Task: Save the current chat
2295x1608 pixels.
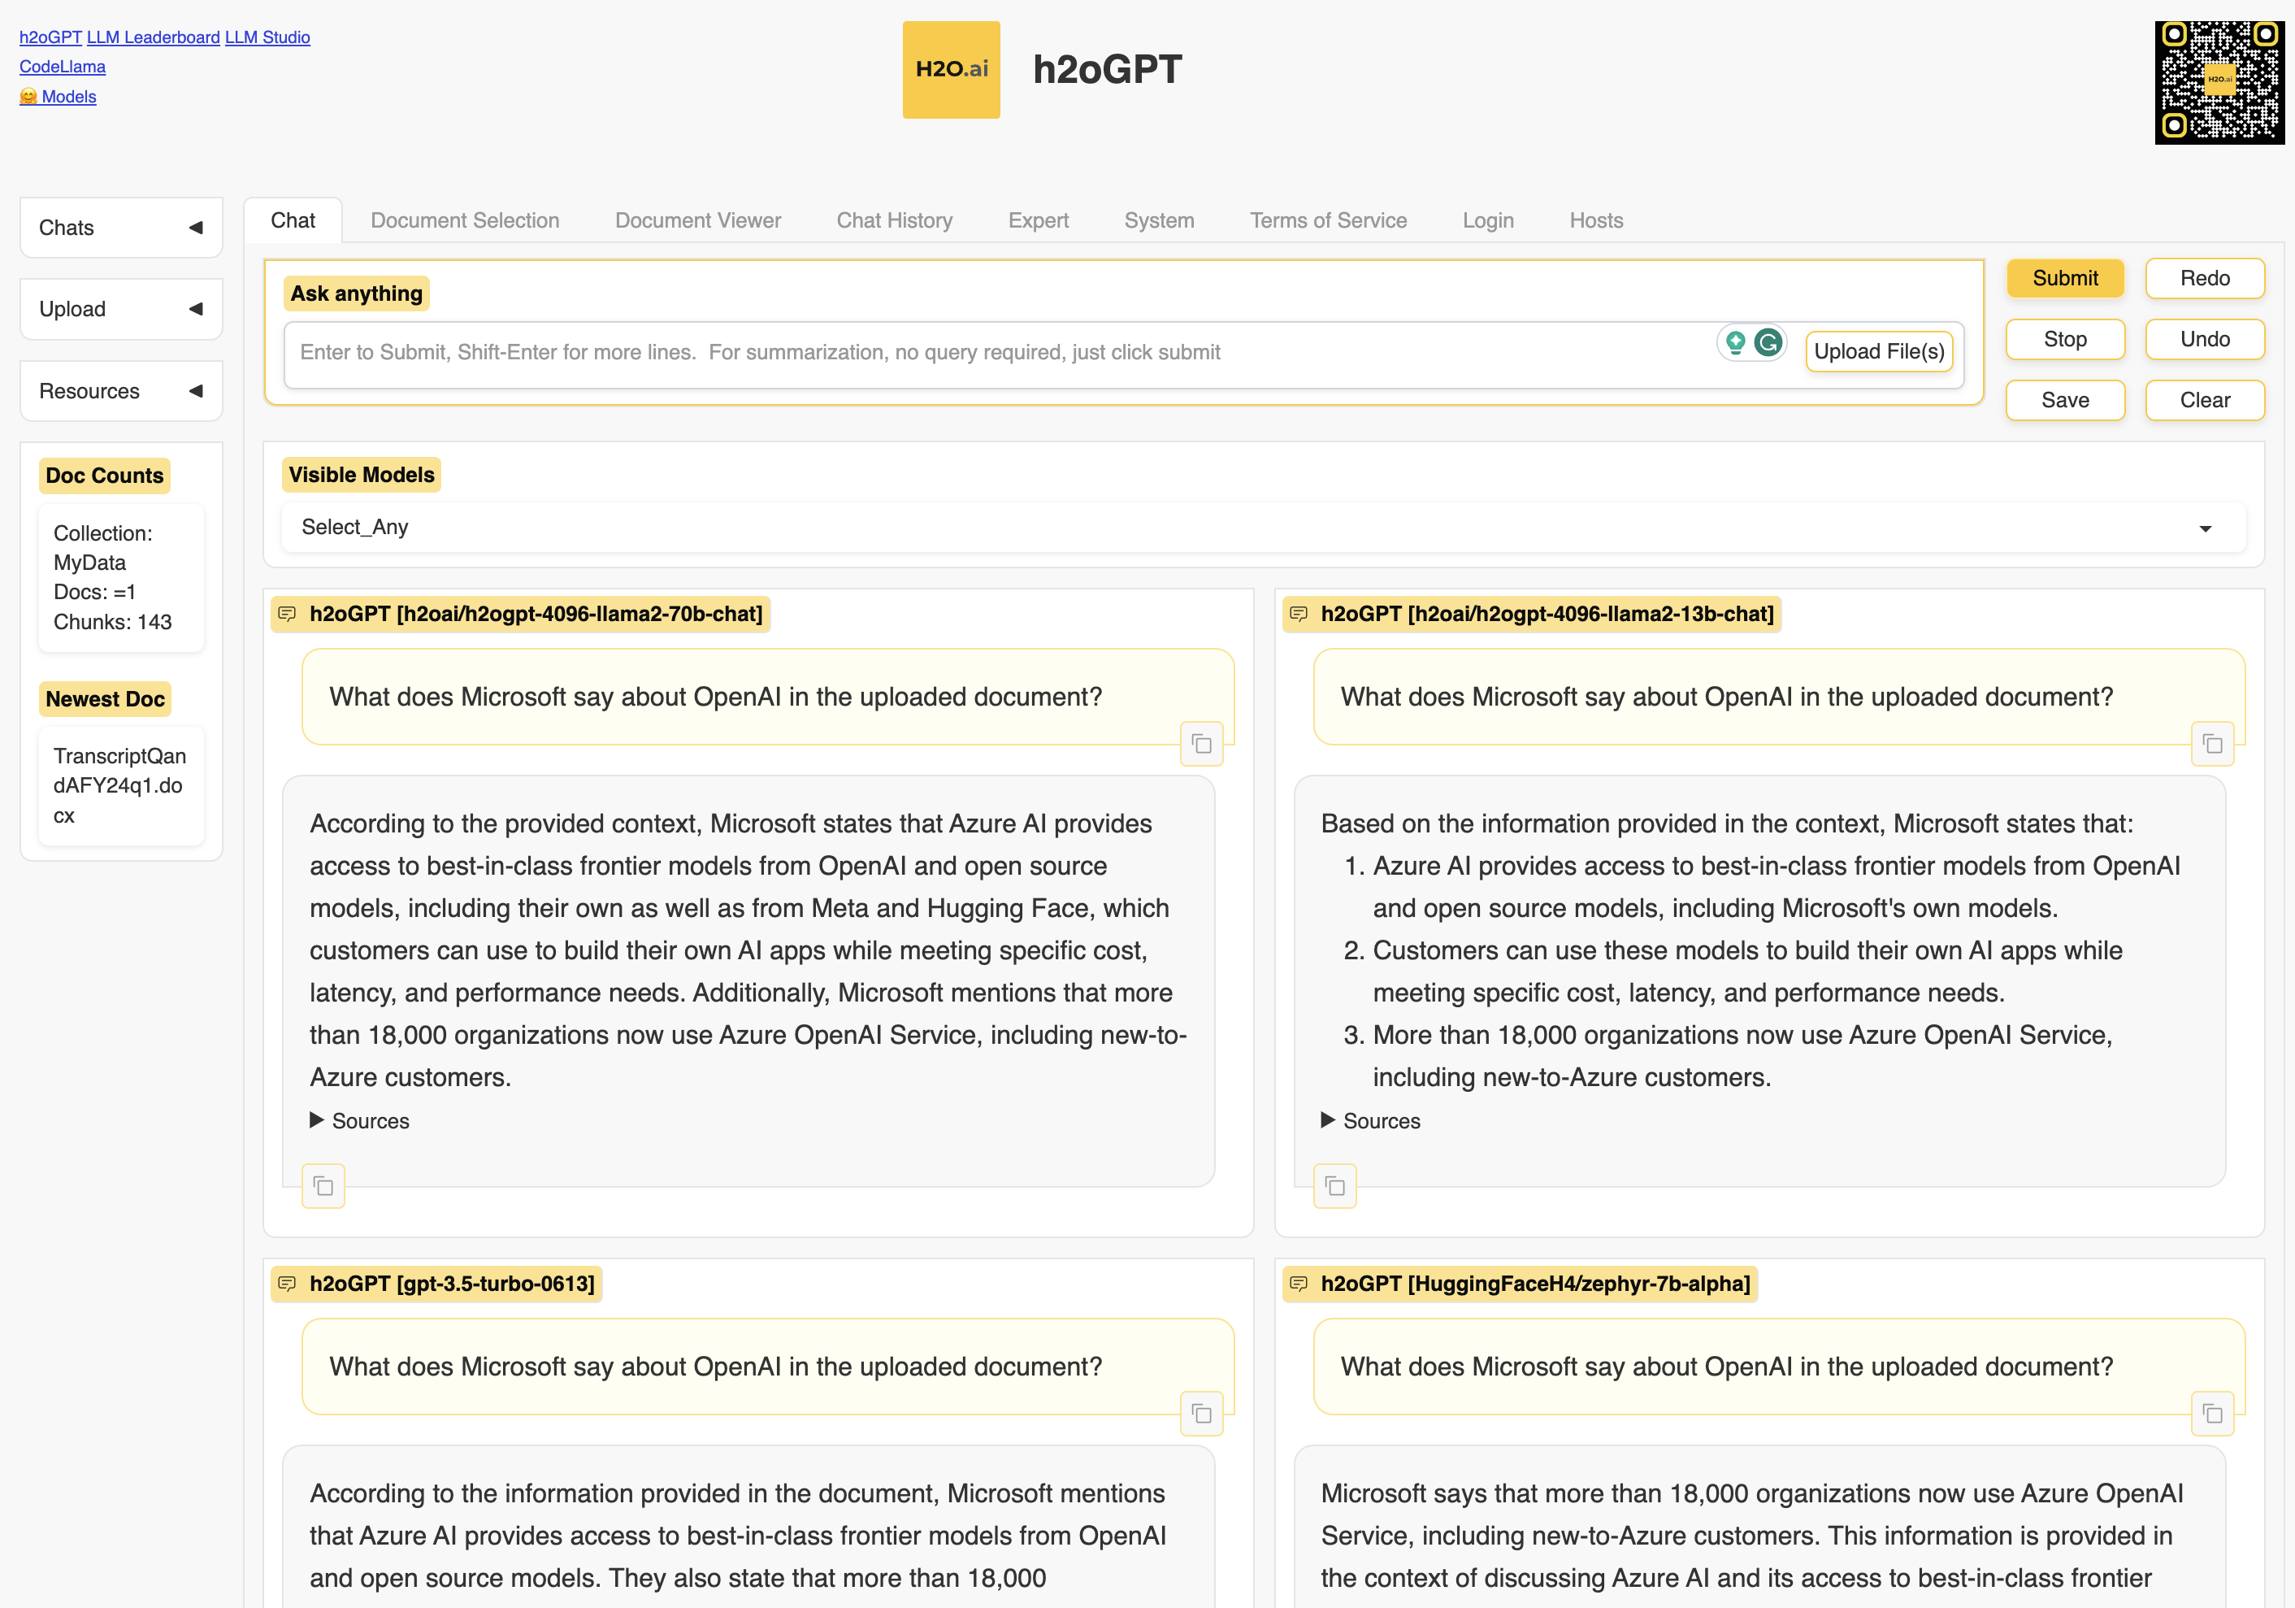Action: tap(2065, 400)
